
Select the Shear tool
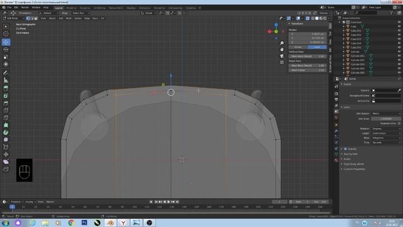coord(6,162)
